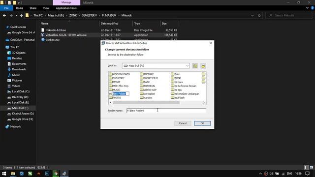Sort by the Date modified column header
The width and height of the screenshot is (315, 177).
(109, 24)
